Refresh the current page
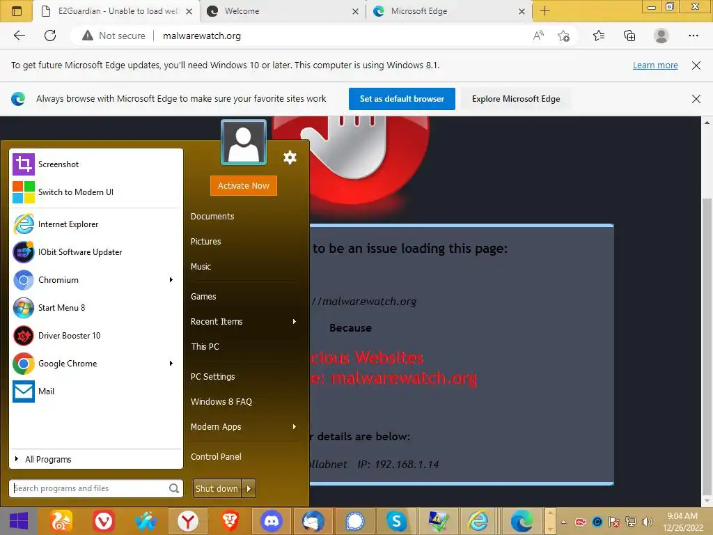 50,36
